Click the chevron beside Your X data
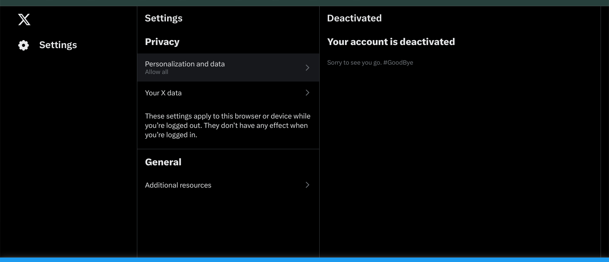The image size is (609, 262). click(x=307, y=93)
